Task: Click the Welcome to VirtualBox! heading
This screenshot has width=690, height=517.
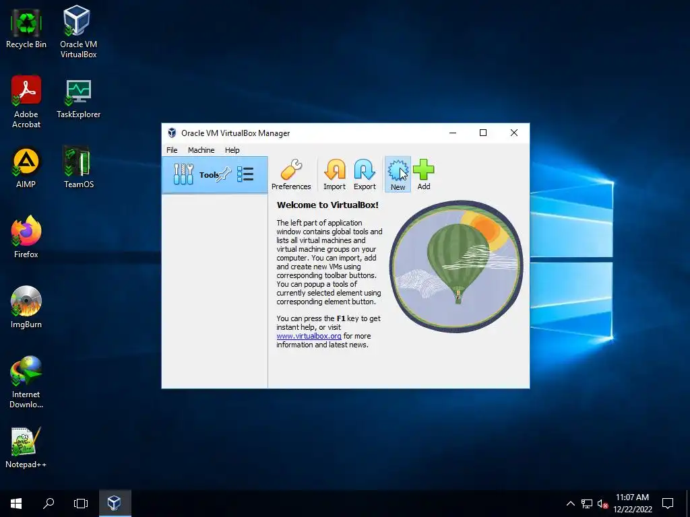Action: click(x=327, y=205)
